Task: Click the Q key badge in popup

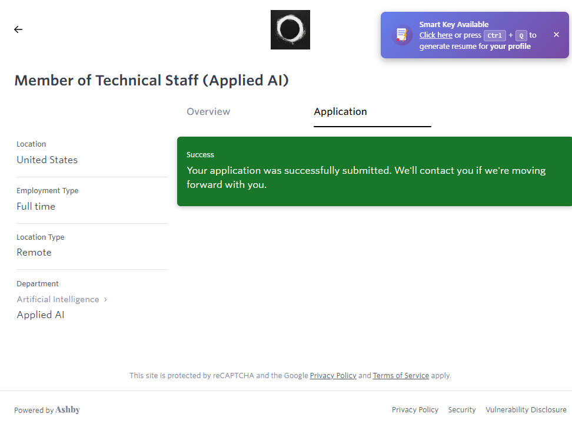Action: point(521,35)
